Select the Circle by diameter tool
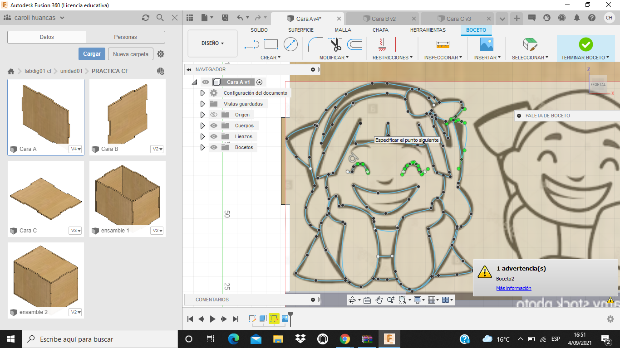Screen dimensions: 620x348 290,44
